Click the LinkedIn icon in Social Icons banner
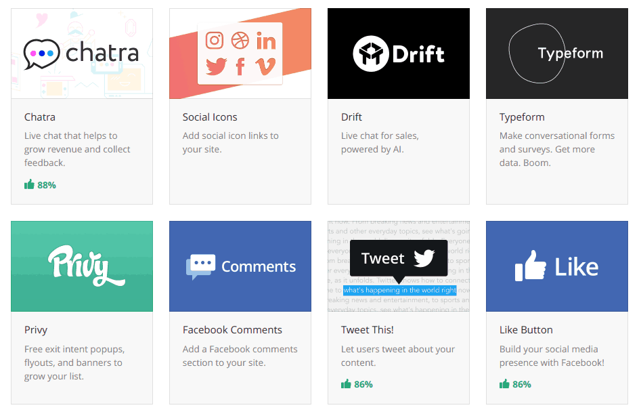The height and width of the screenshot is (414, 641). click(x=266, y=41)
